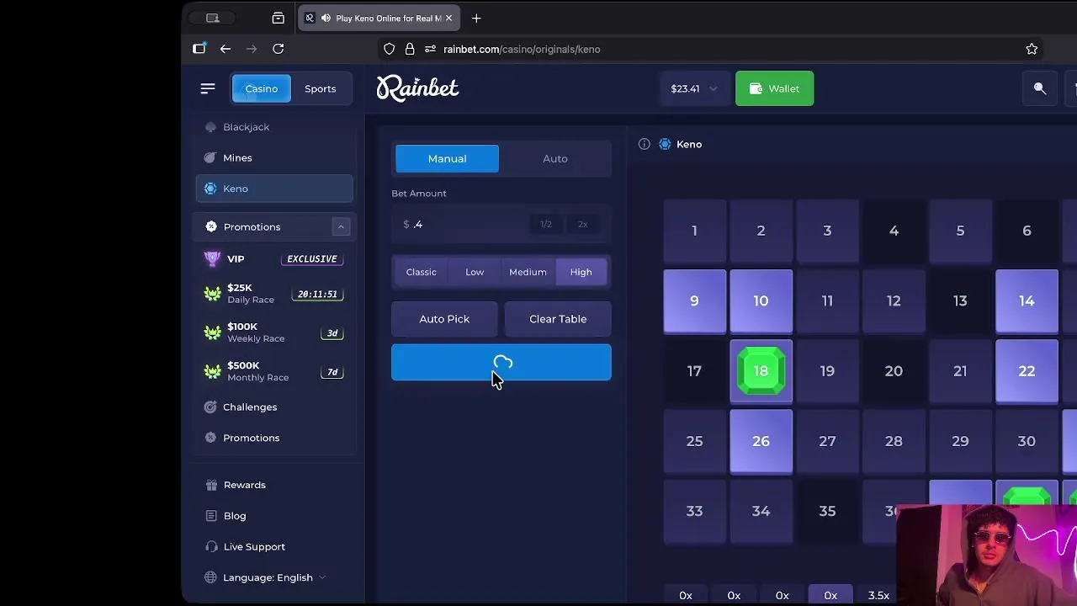Image resolution: width=1077 pixels, height=606 pixels.
Task: Mute tab via speaker icon
Action: 326,18
